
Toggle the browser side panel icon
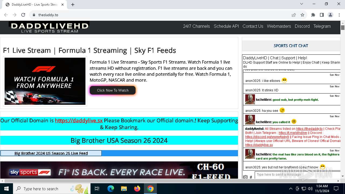coord(322,15)
